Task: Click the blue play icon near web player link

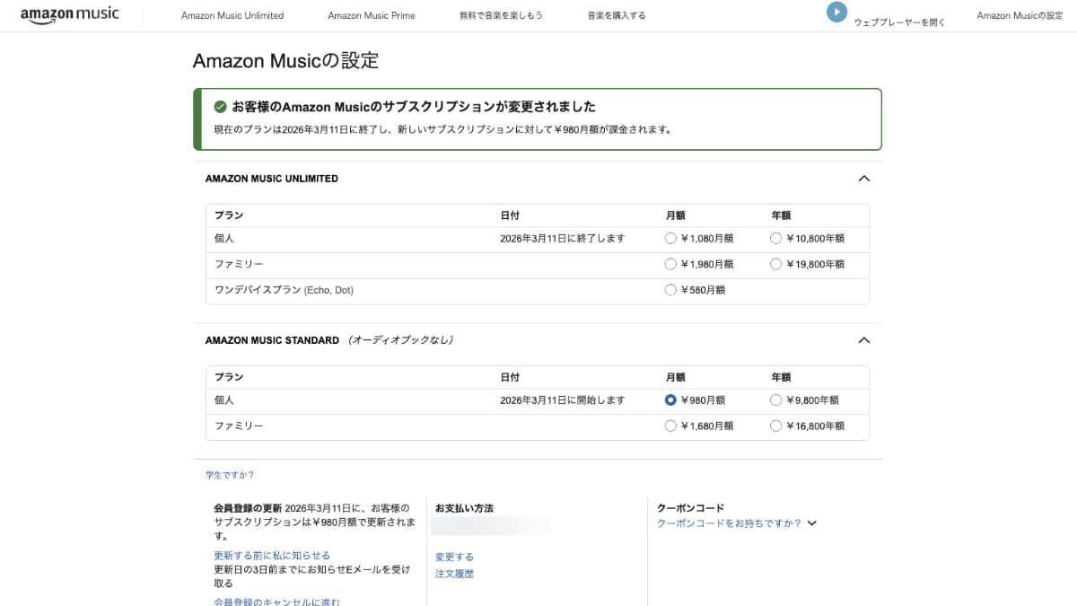Action: point(836,12)
